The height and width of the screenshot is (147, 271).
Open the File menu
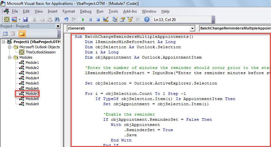tap(15, 11)
